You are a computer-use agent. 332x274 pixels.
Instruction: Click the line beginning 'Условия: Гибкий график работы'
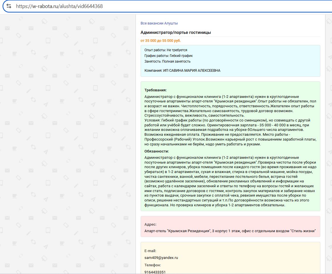coord(227,120)
